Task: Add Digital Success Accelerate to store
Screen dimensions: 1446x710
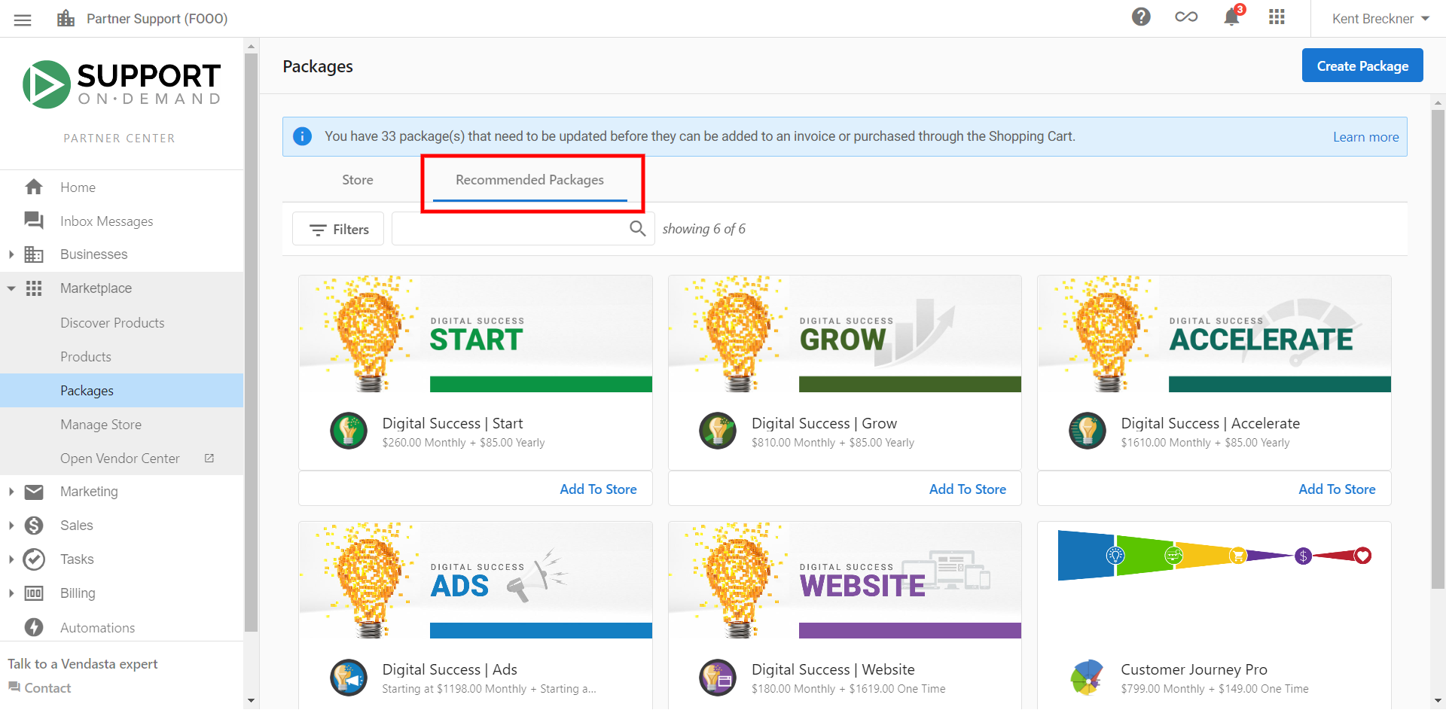Action: [1337, 489]
